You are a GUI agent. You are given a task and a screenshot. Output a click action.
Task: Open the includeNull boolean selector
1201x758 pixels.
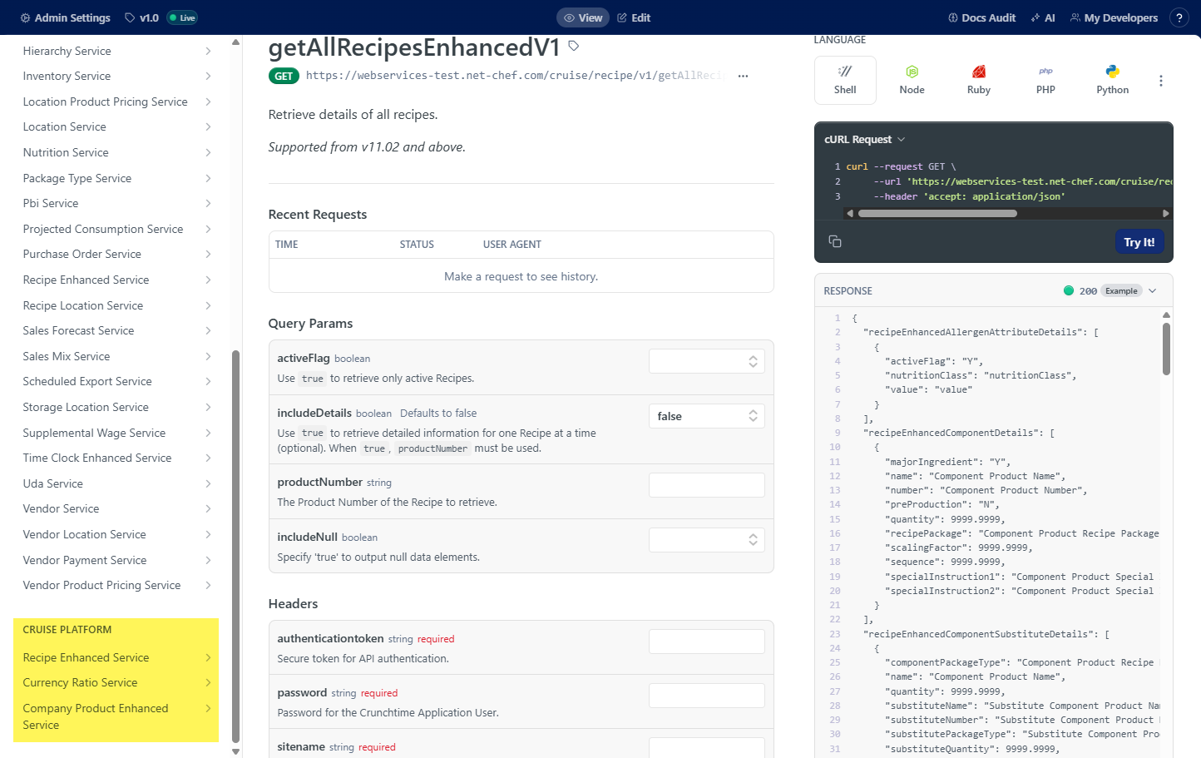[x=706, y=540]
